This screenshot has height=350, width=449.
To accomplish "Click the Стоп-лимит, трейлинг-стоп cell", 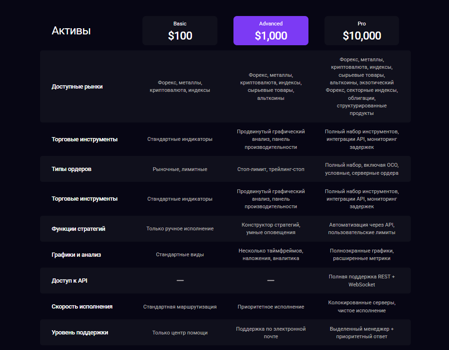I will coord(271,169).
